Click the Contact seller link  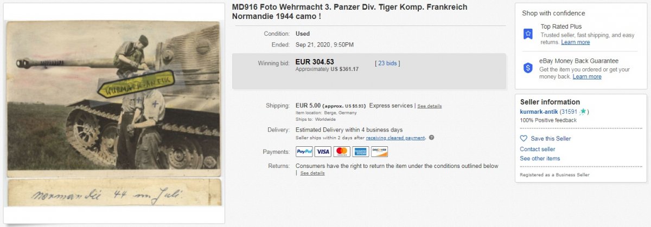tap(537, 149)
